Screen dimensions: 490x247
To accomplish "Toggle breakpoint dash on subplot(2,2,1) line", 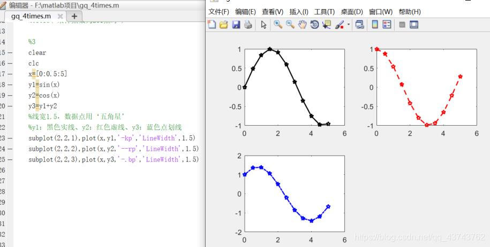I will (10, 138).
